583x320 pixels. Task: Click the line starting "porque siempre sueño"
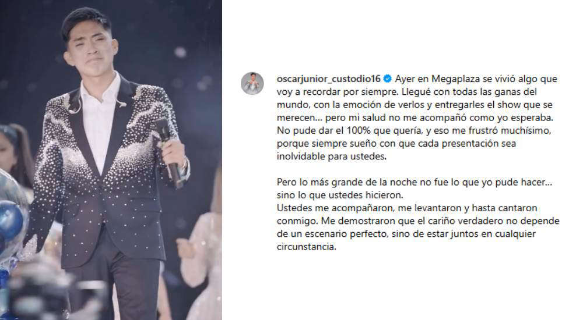point(396,144)
